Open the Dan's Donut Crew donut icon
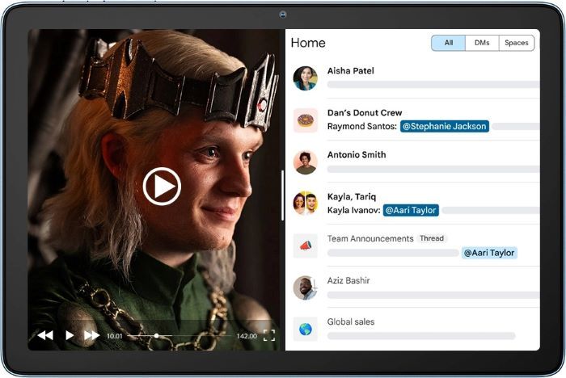 click(306, 120)
